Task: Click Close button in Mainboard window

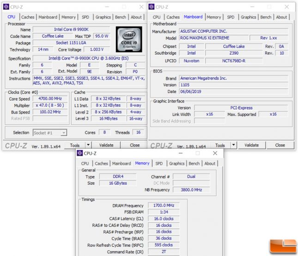Action: coord(280,145)
